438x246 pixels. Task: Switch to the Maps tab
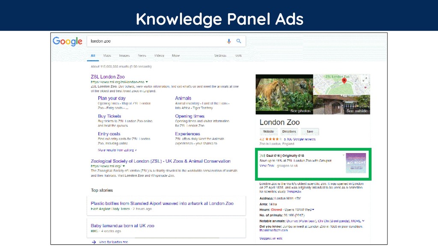tap(107, 56)
